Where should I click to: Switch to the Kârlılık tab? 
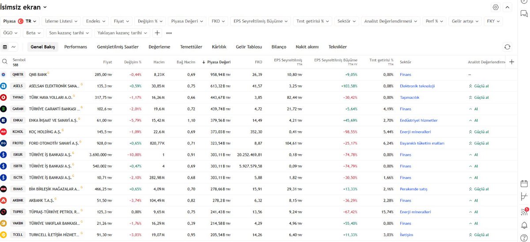(219, 47)
